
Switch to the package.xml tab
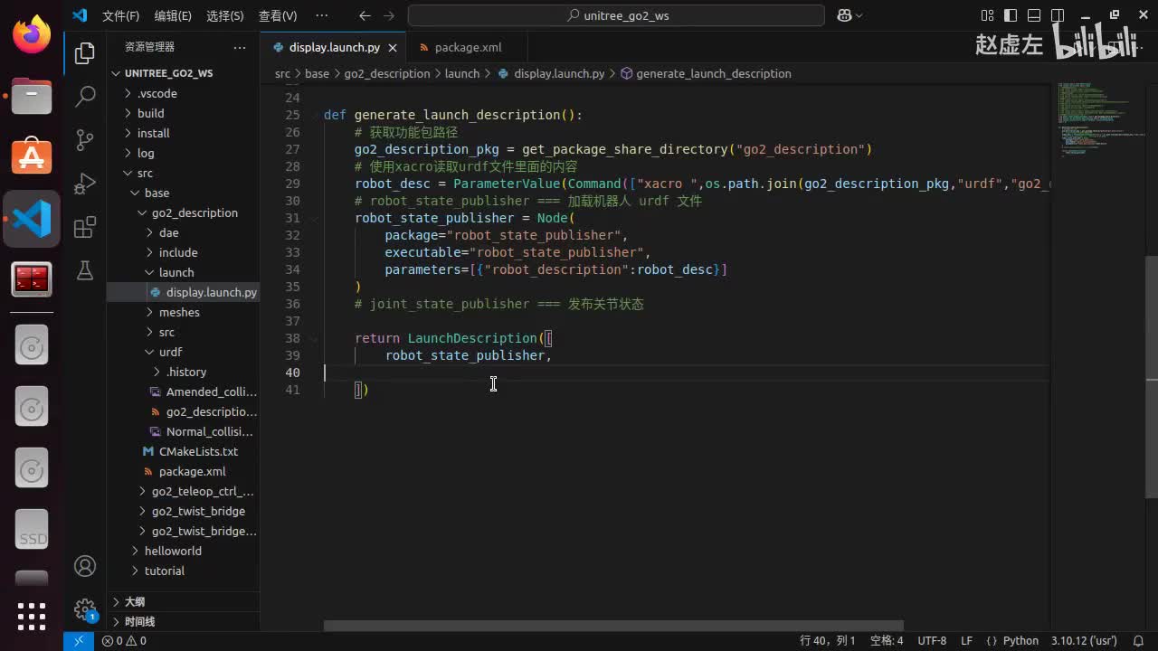pyautogui.click(x=467, y=47)
